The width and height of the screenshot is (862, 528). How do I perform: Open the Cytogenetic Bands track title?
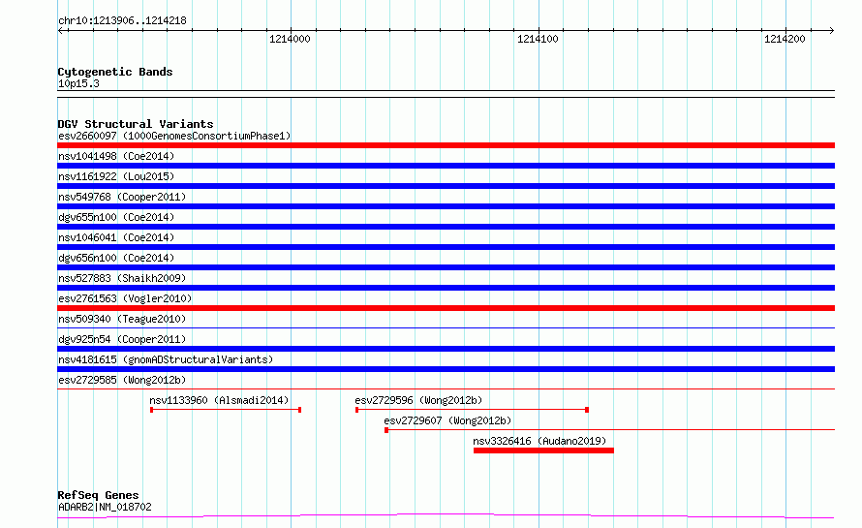(x=115, y=72)
